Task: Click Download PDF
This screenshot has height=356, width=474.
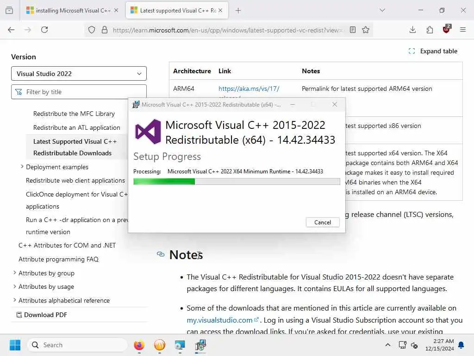Action: click(x=42, y=315)
